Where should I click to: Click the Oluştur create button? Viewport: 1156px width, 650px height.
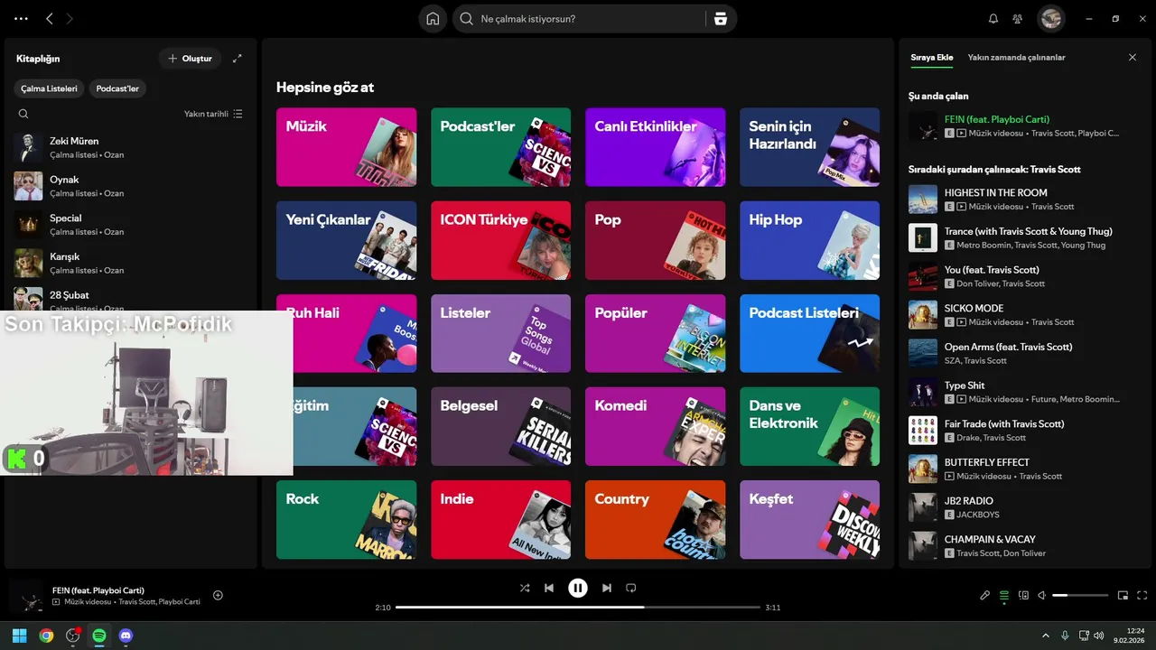click(x=190, y=59)
